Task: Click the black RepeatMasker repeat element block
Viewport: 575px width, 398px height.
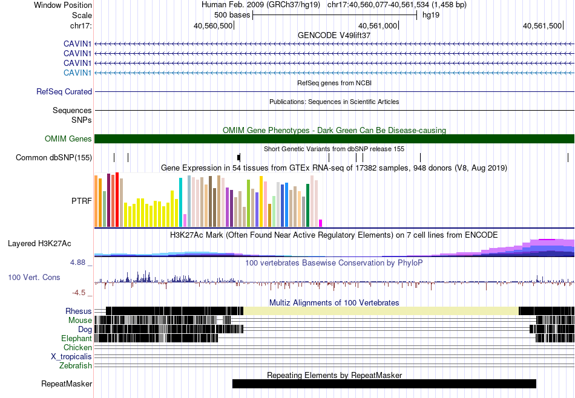Action: 384,383
